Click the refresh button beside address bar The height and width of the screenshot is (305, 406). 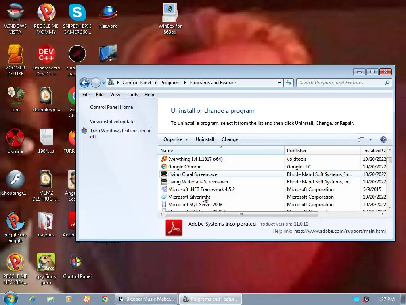coord(289,83)
